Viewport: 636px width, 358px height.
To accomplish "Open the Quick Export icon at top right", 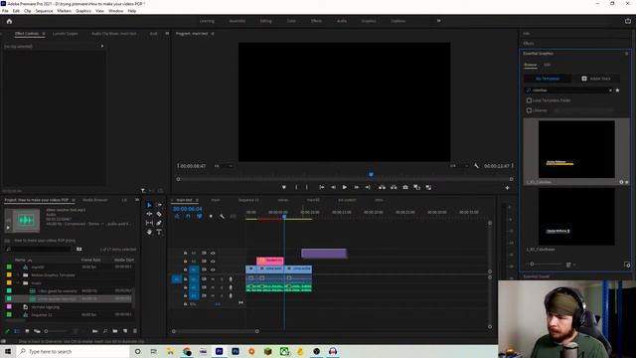I will (x=628, y=21).
